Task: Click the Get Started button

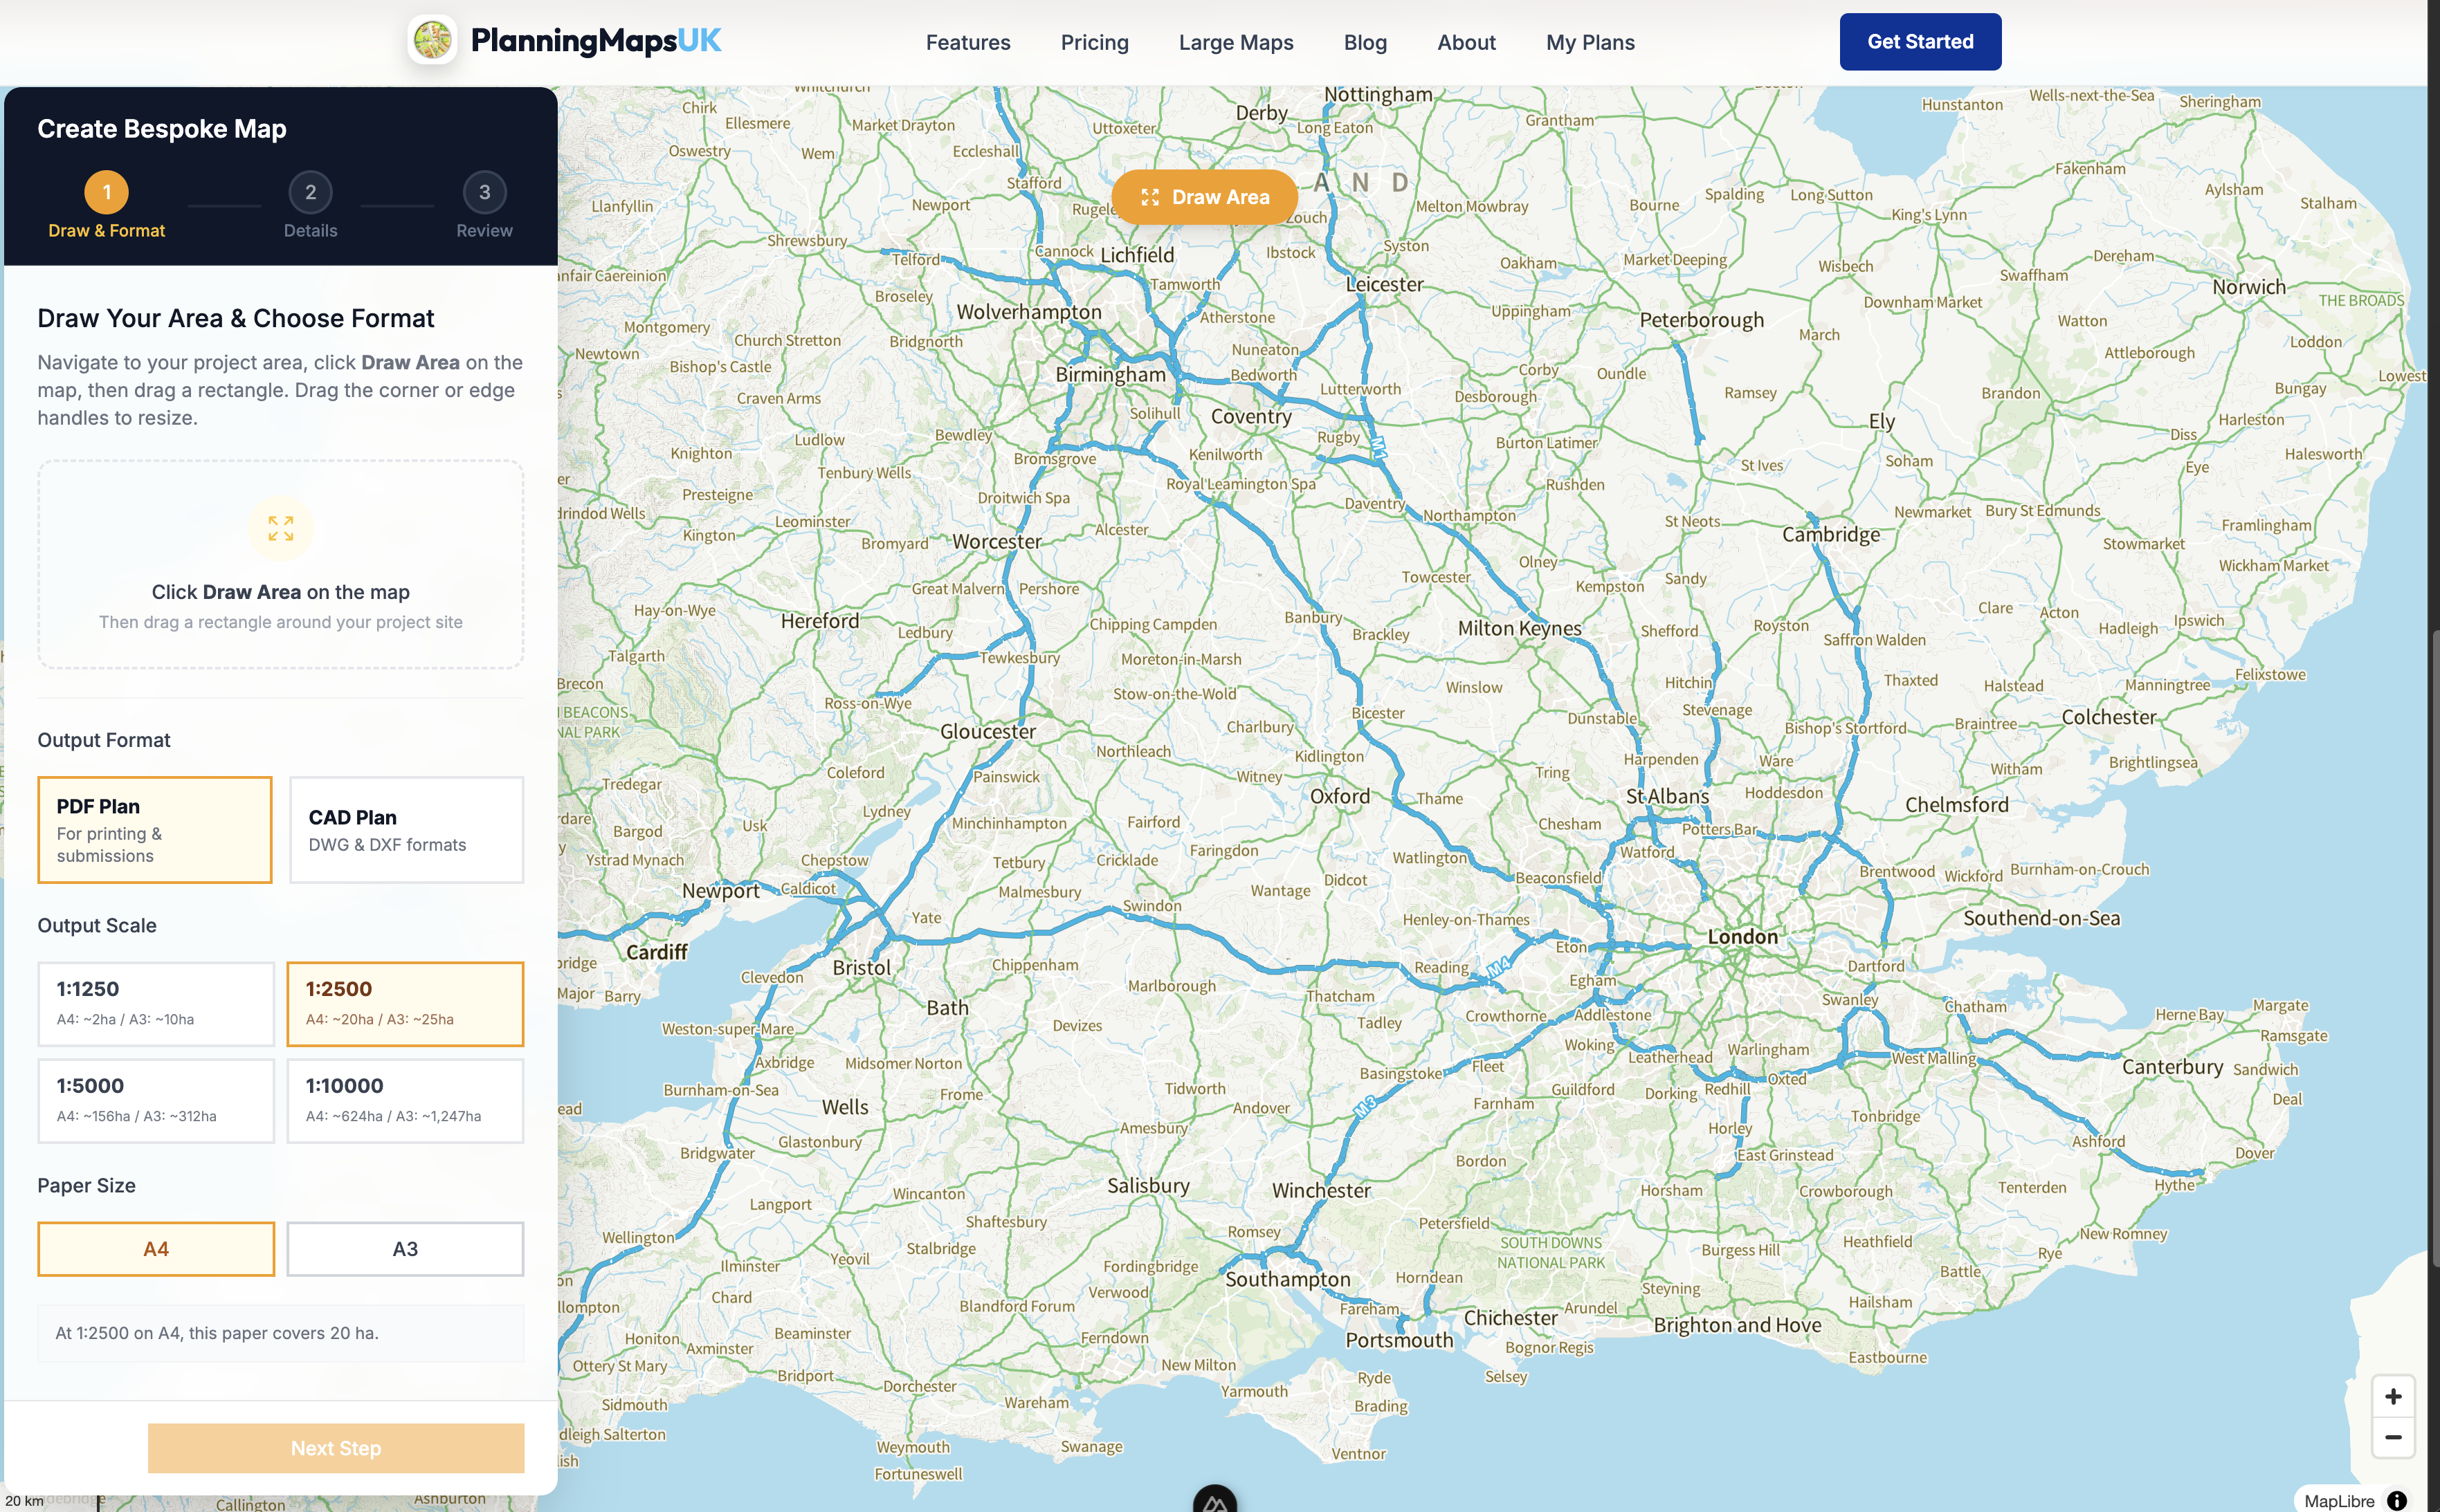Action: pos(1920,41)
